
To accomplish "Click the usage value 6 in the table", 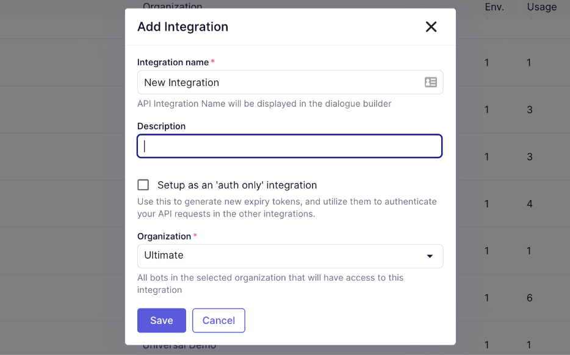I will coord(529,298).
